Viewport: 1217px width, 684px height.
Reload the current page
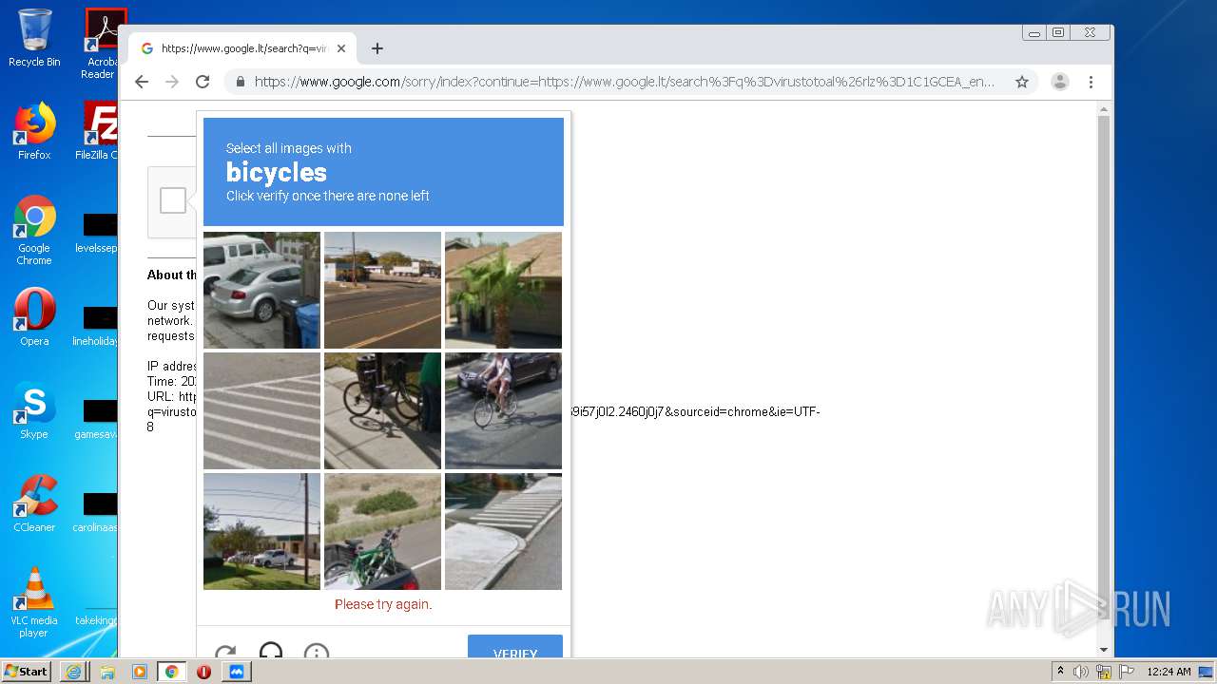[x=203, y=82]
